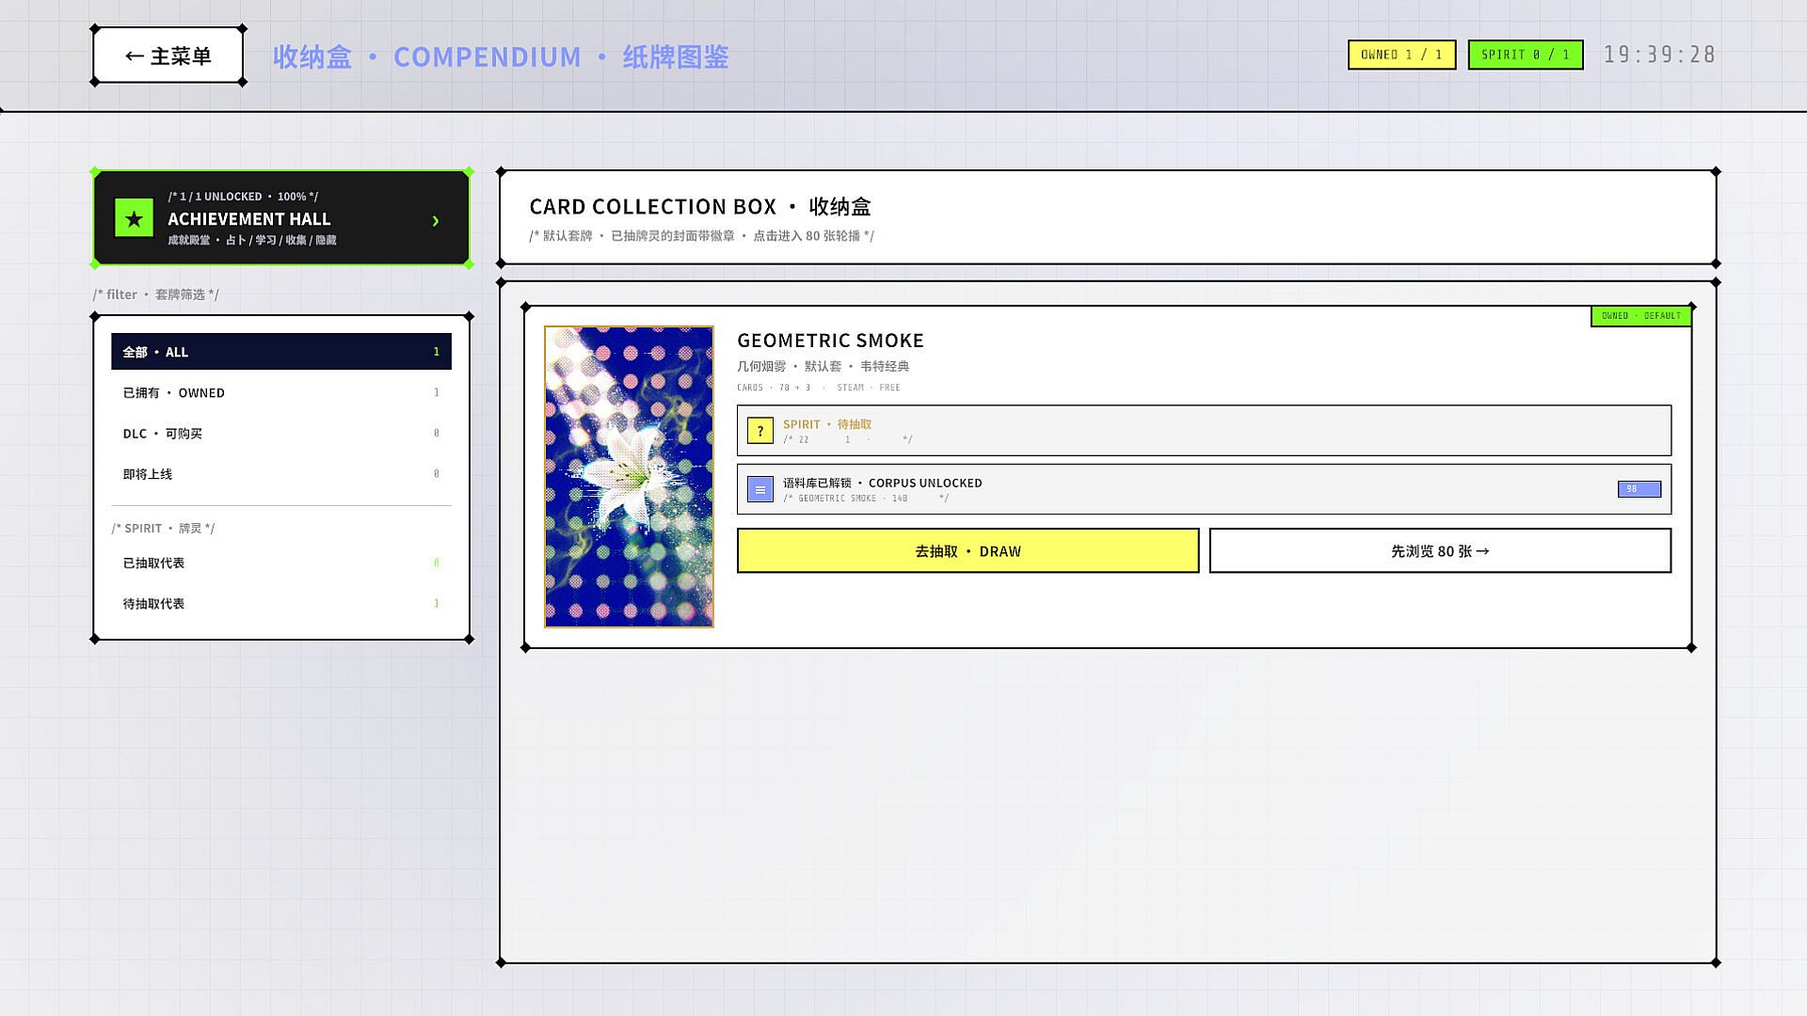The height and width of the screenshot is (1016, 1807).
Task: Click the 去抽取 · DRAW button
Action: [x=967, y=550]
